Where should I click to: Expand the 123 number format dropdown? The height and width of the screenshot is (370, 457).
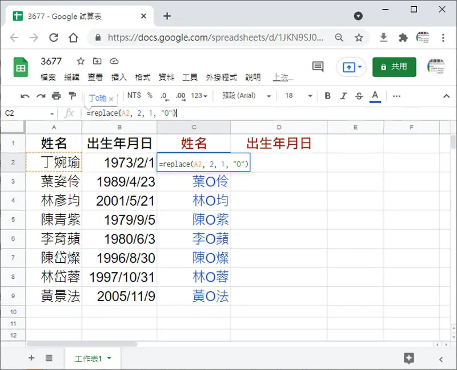199,96
